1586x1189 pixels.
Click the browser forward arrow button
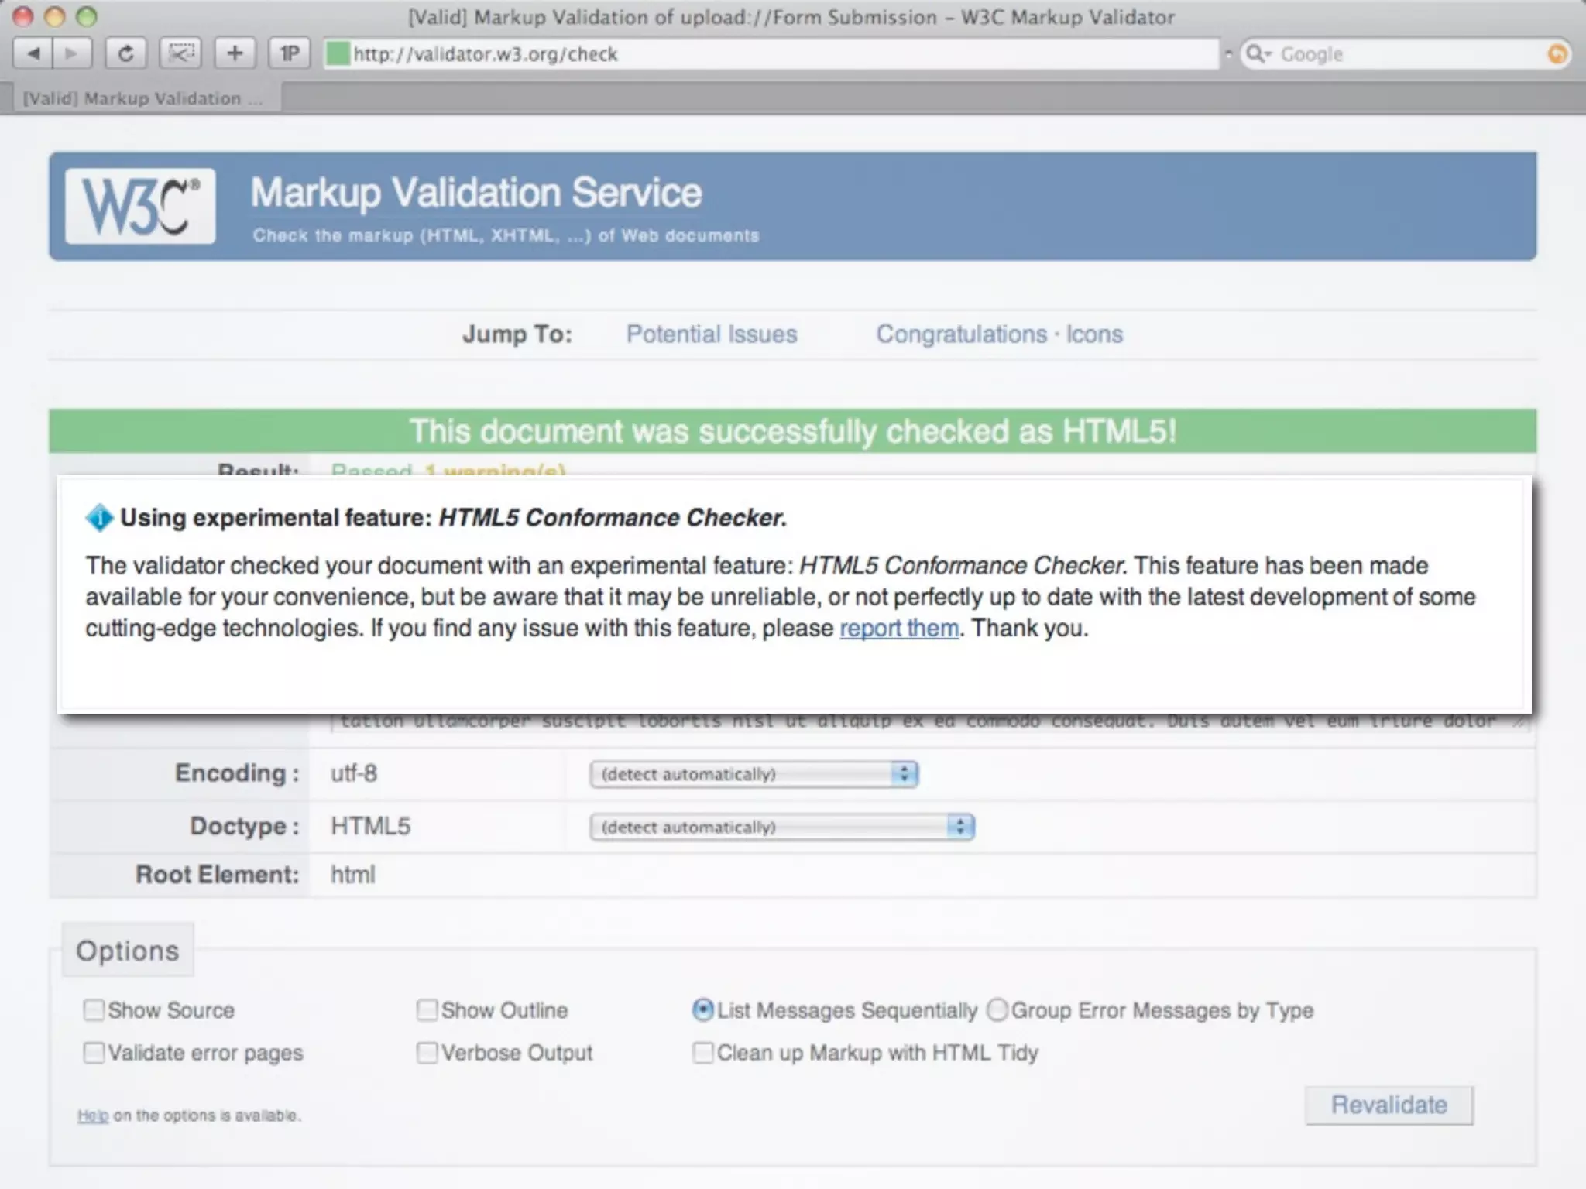[x=72, y=53]
